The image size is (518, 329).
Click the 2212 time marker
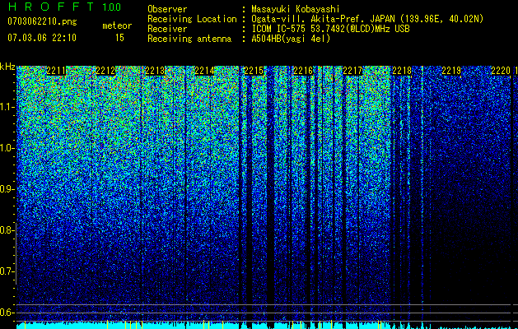(105, 71)
